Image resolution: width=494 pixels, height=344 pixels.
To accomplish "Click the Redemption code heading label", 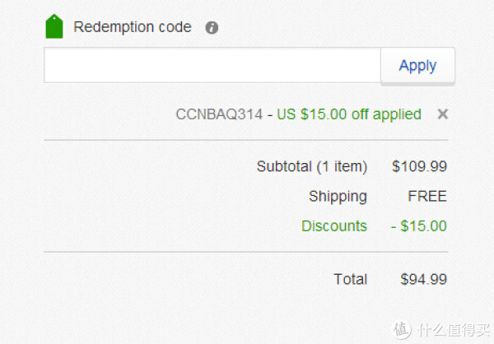I will tap(133, 27).
